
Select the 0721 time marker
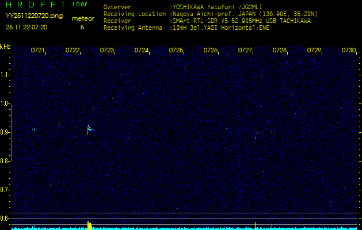pyautogui.click(x=37, y=51)
